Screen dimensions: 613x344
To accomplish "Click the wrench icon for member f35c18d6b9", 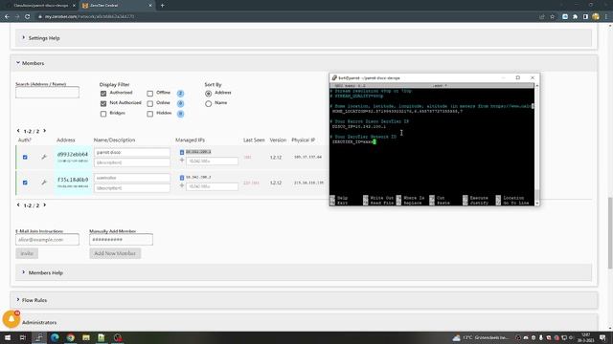I will click(44, 183).
